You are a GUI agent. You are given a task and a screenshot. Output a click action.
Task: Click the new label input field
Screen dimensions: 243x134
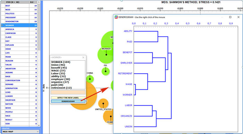[68, 92]
